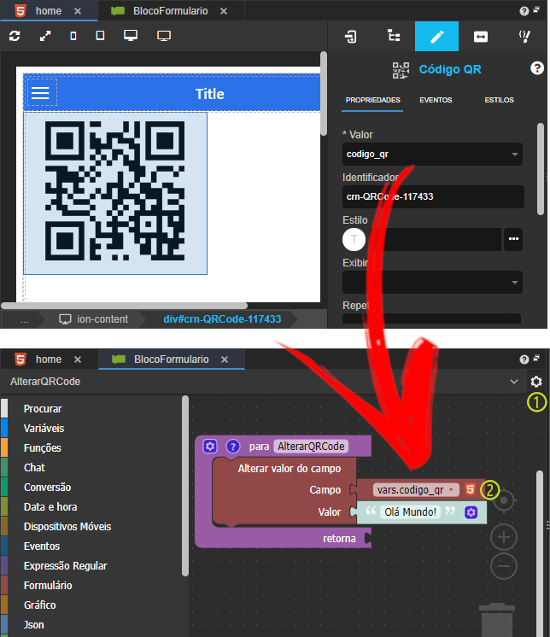
Task: Open the code braces tools icon
Action: click(524, 37)
